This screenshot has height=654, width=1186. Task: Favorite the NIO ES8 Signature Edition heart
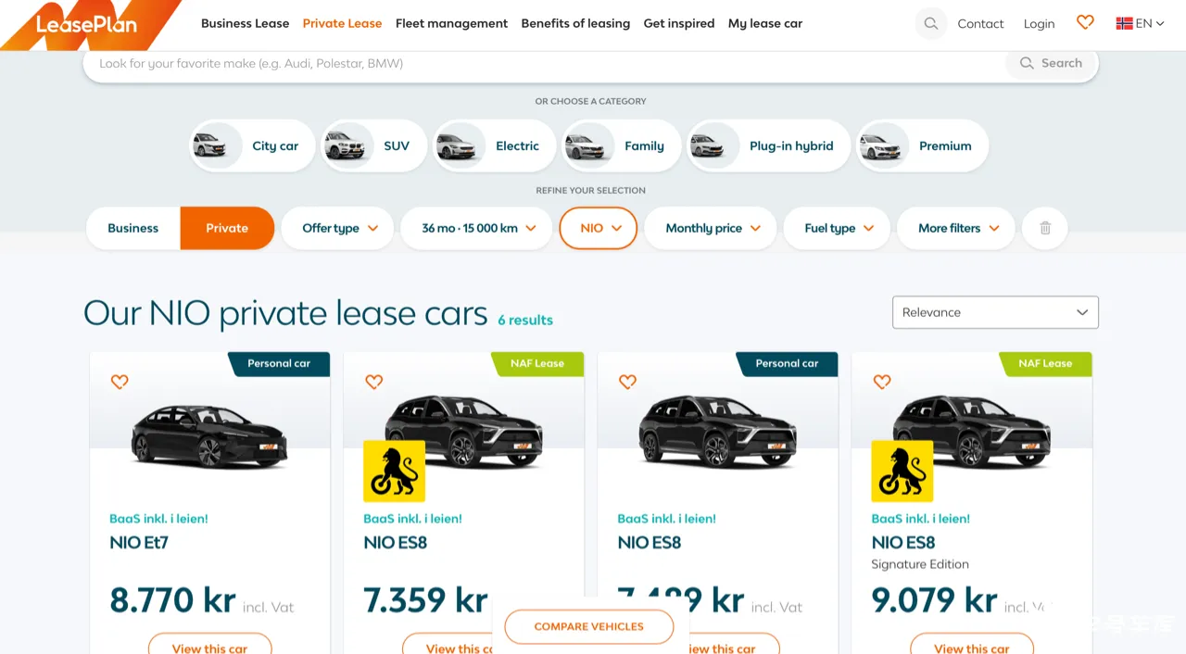[881, 382]
